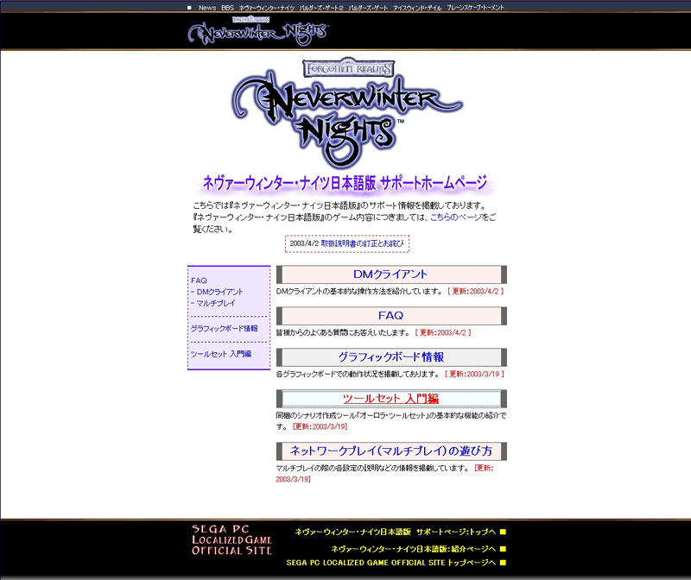The width and height of the screenshot is (691, 580).
Task: Open the red ツールセット 入門編 banner heading
Action: coord(391,399)
